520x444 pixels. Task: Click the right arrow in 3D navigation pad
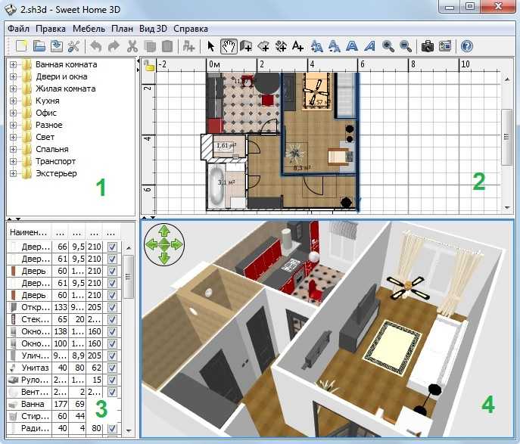tap(177, 244)
